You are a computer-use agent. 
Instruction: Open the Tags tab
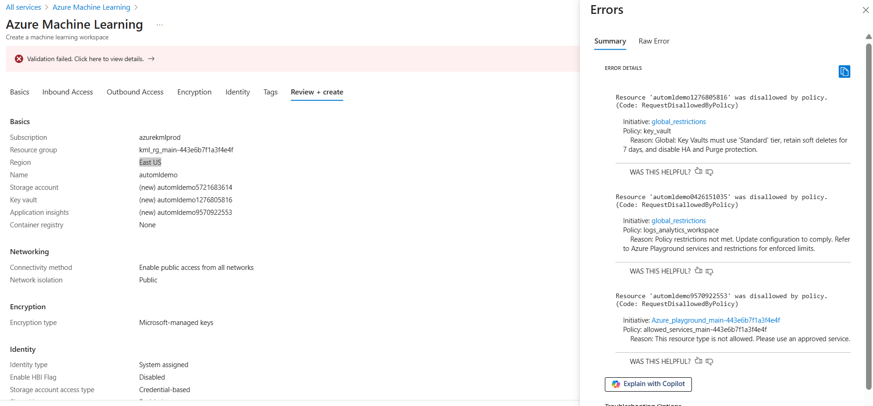[270, 92]
